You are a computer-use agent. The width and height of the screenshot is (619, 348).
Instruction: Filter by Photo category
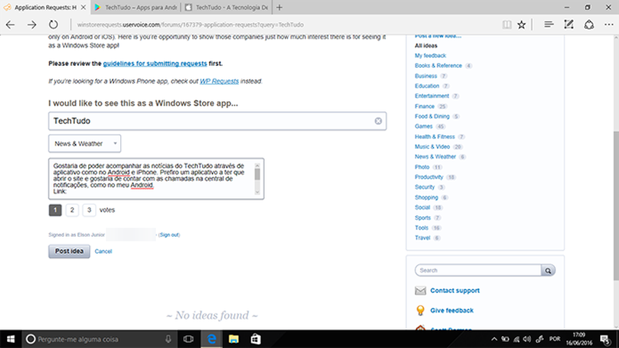click(422, 167)
